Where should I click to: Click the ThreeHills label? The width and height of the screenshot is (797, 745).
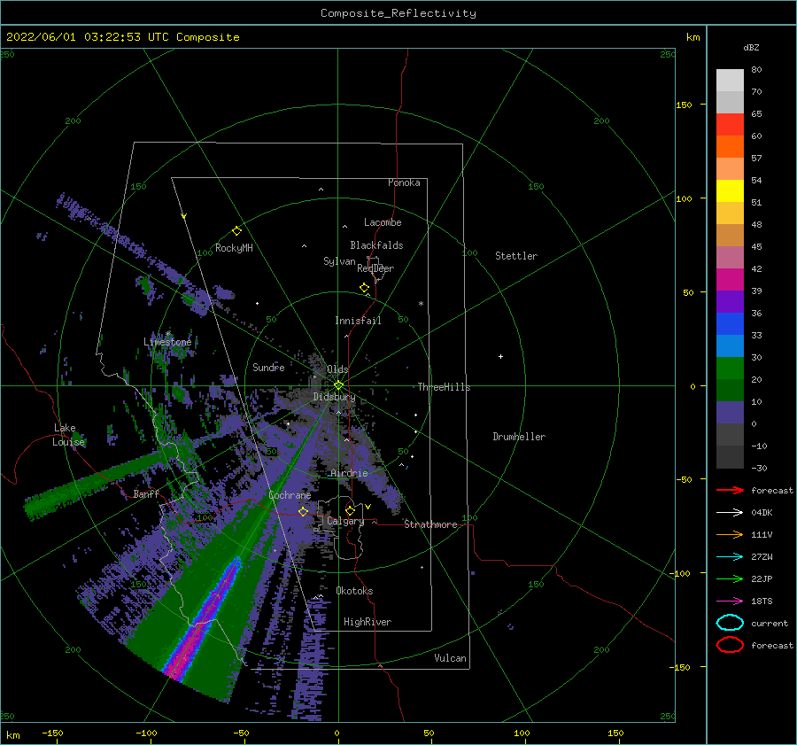tap(444, 387)
